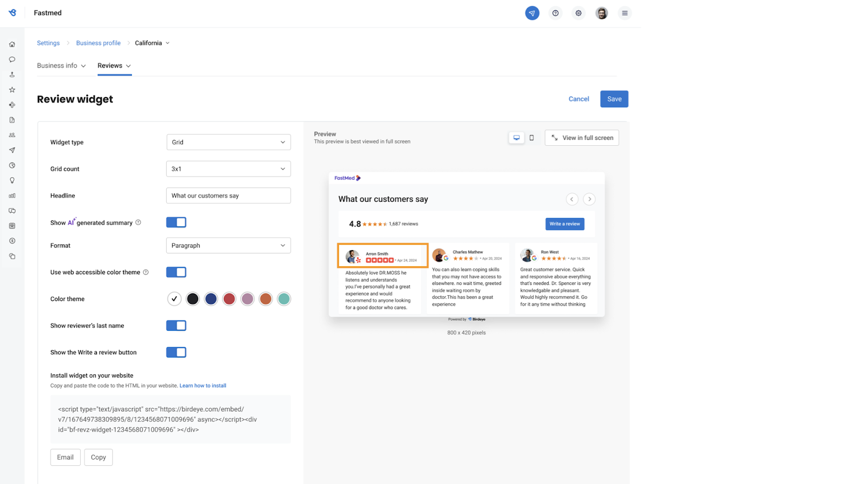Screen dimensions: 861x484
Task: Select the mauve purple color theme swatch
Action: tap(248, 299)
